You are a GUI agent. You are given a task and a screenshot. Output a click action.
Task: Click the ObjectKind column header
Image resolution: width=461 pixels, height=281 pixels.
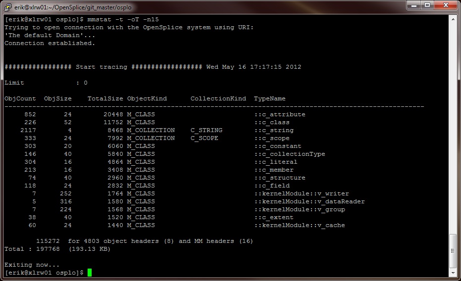pyautogui.click(x=147, y=98)
